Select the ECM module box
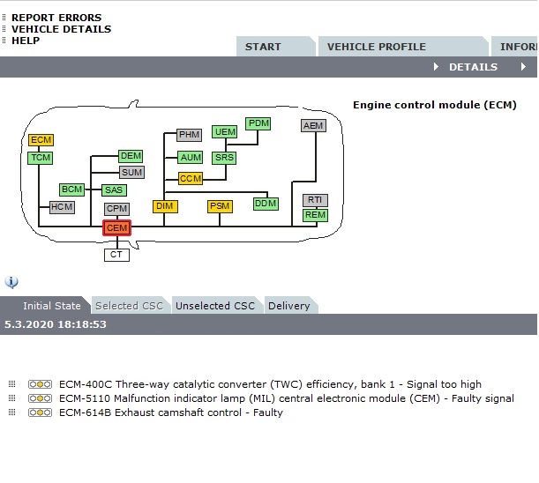The width and height of the screenshot is (539, 483). (41, 140)
